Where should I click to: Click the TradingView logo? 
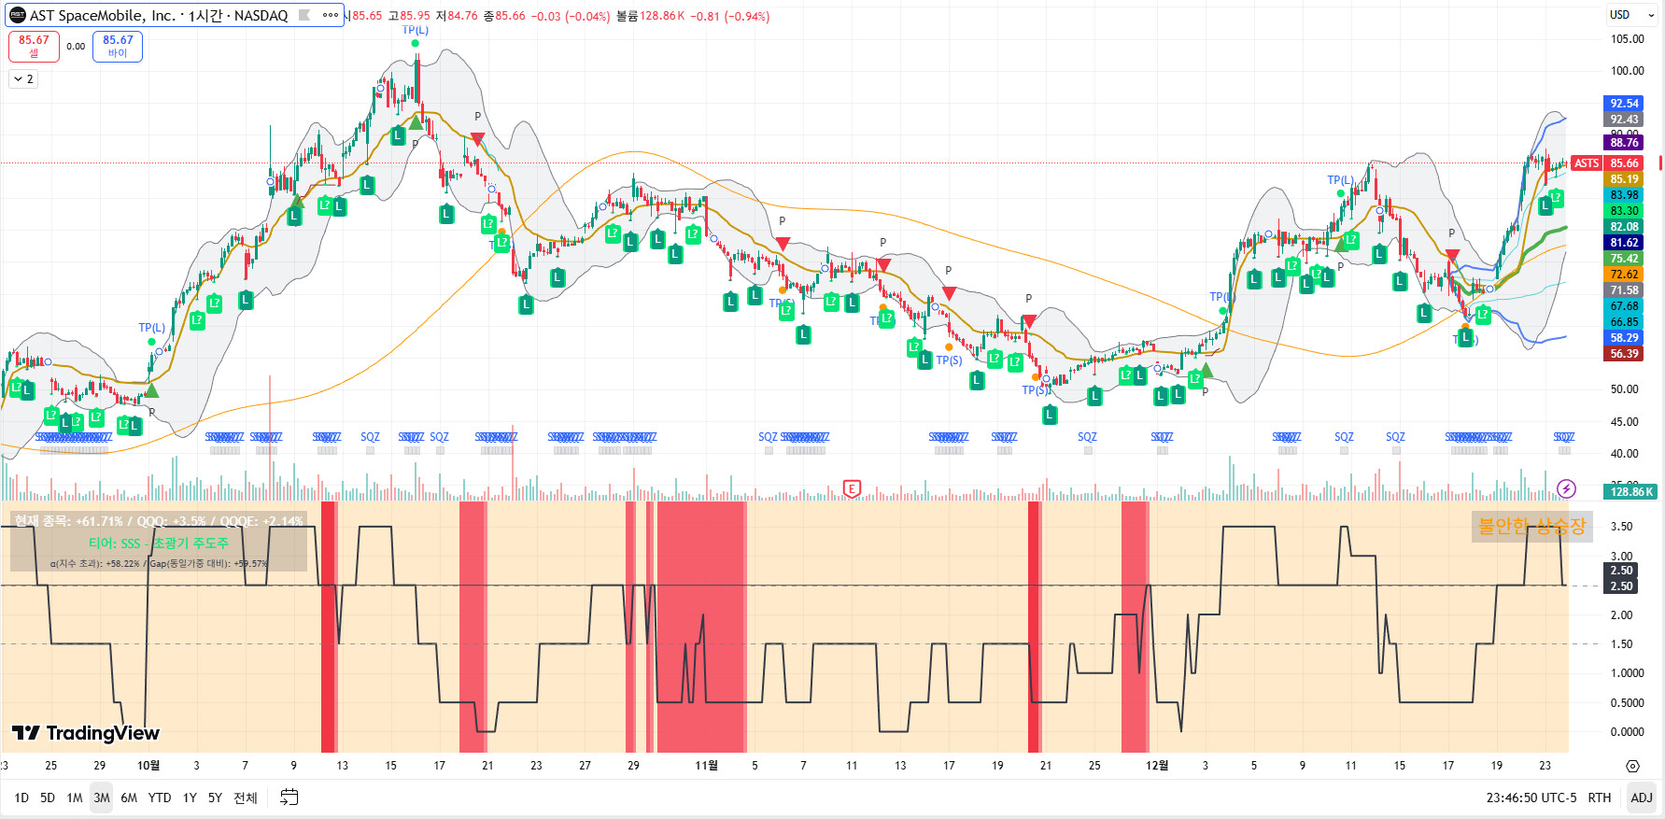(x=86, y=733)
